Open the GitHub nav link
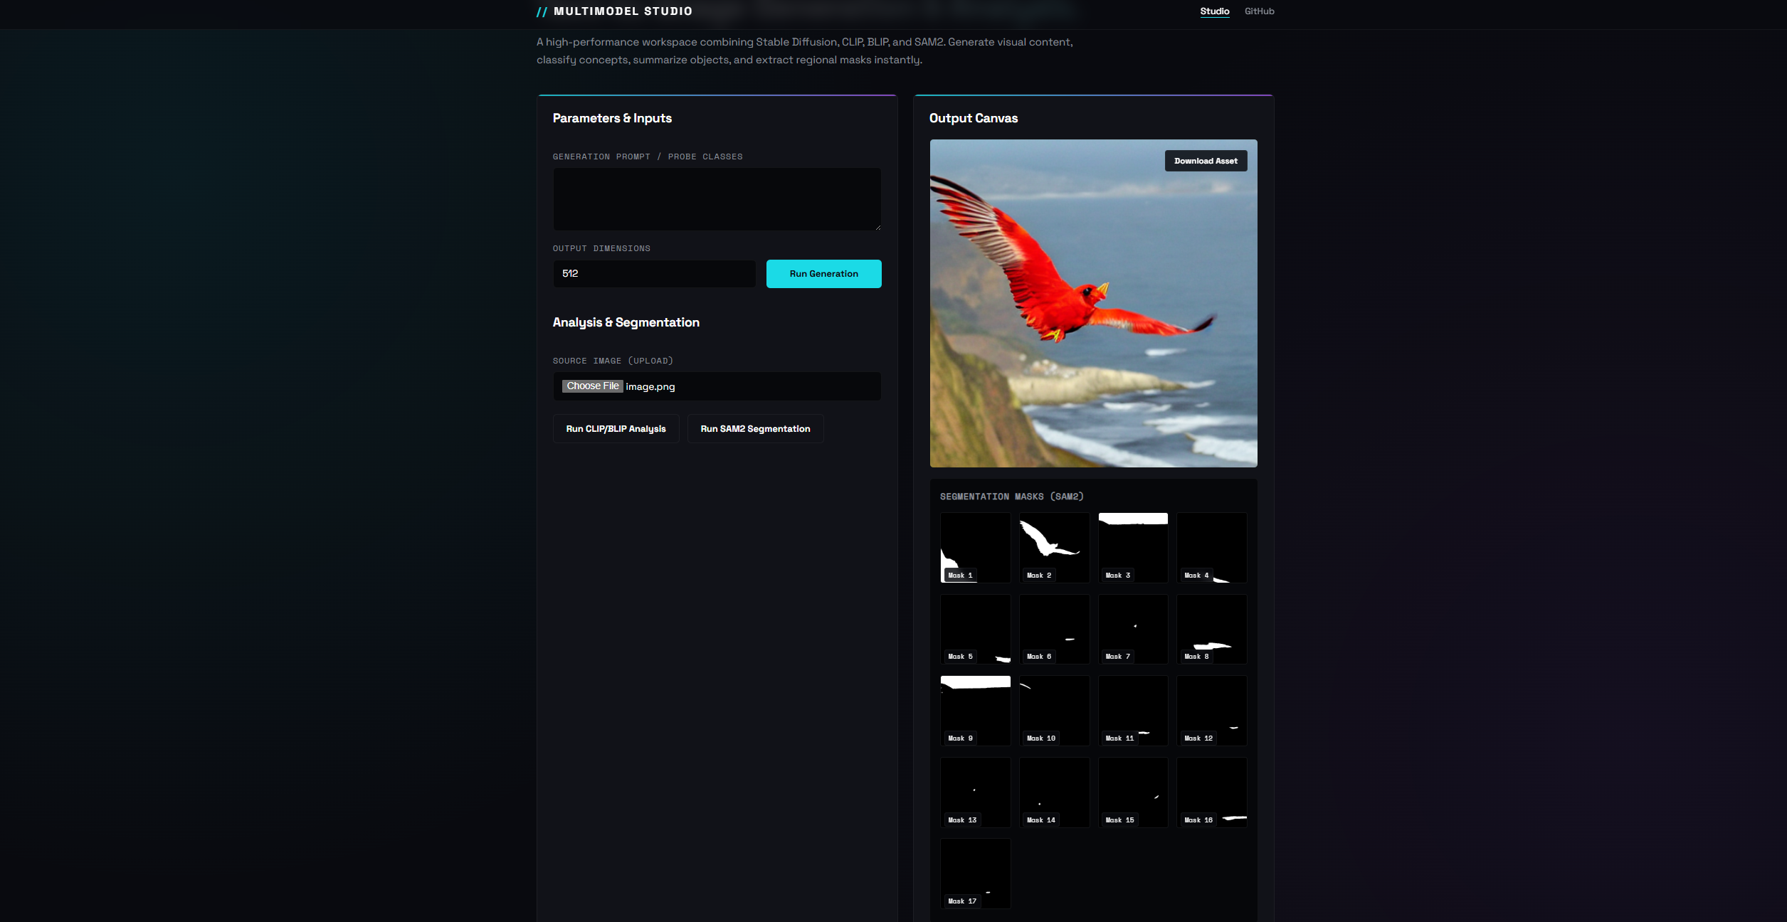The width and height of the screenshot is (1787, 922). 1259,11
